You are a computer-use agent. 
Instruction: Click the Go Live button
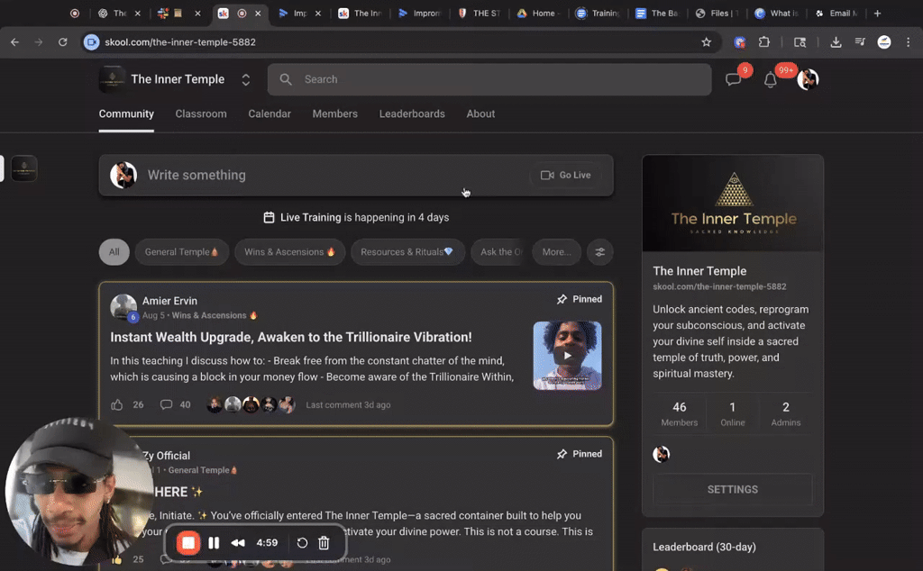click(x=566, y=176)
